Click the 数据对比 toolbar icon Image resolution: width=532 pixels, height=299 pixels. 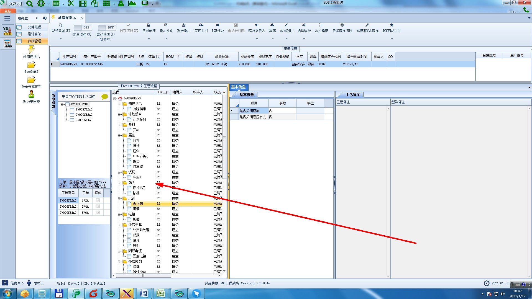click(x=286, y=25)
